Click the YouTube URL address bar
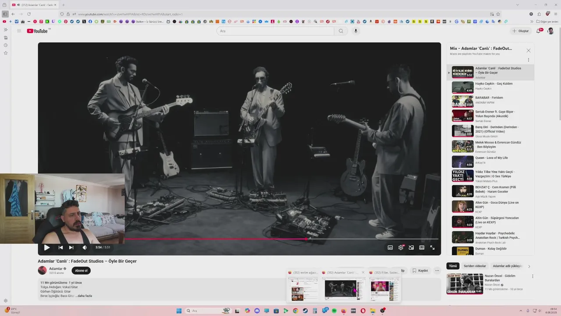Viewport: 561px width, 316px height. tap(280, 14)
